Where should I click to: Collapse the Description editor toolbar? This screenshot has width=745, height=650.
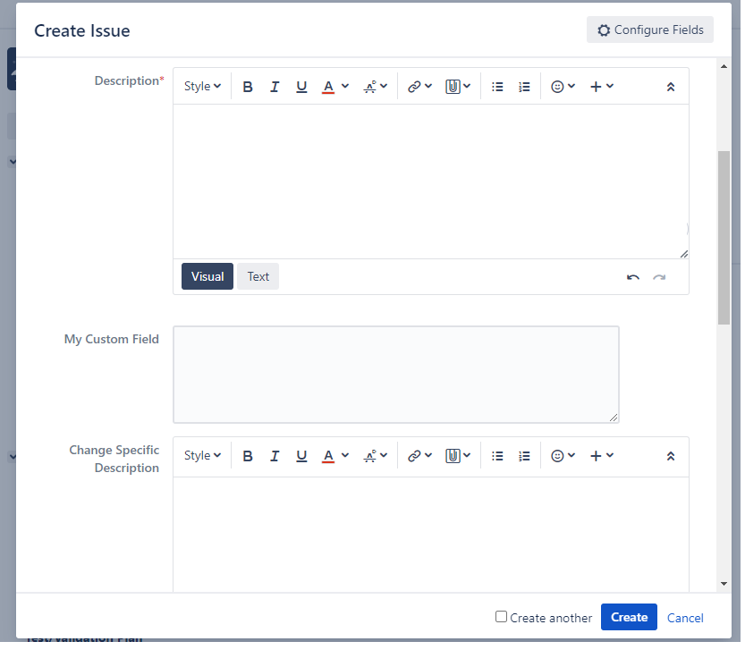[671, 87]
